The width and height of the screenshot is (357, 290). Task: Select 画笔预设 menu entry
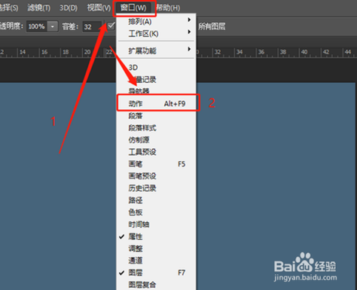[156, 176]
